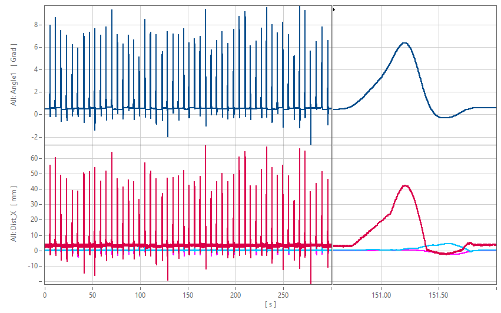The height and width of the screenshot is (313, 501).
Task: Click the 151.00 time axis tick label
Action: (381, 294)
